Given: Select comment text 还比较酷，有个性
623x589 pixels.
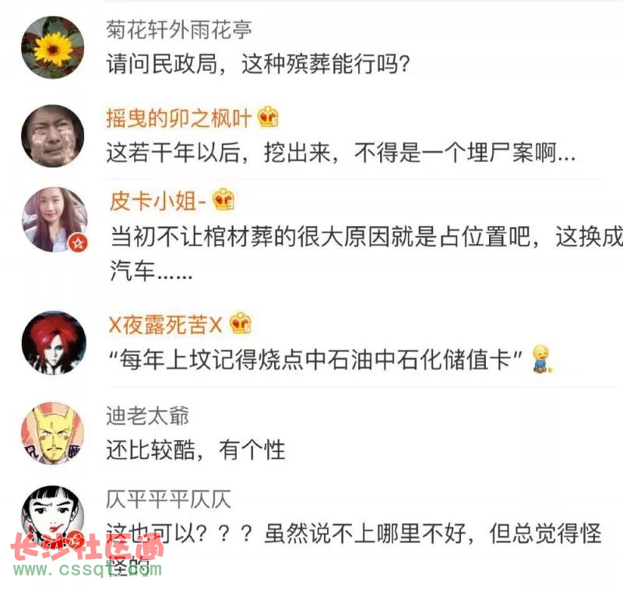Looking at the screenshot, I should pyautogui.click(x=195, y=450).
